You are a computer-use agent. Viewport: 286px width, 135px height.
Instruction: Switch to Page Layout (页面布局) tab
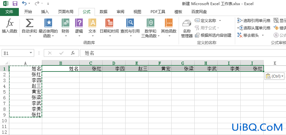(66, 12)
